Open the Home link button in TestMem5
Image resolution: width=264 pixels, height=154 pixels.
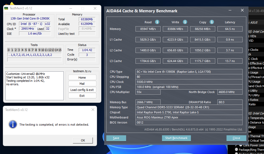[82, 78]
